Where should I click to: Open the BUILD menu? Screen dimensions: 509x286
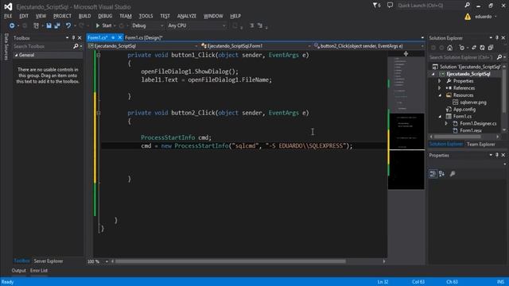pyautogui.click(x=85, y=16)
